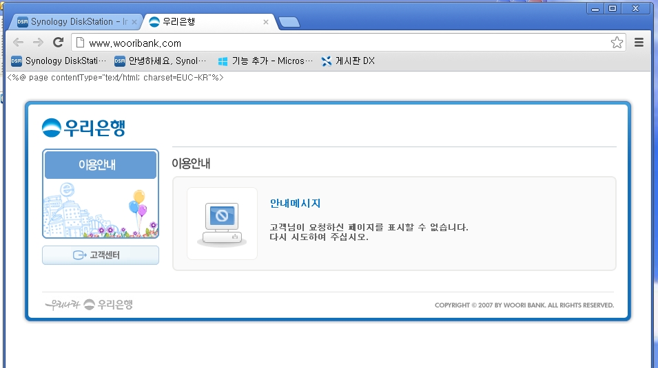Click the 안내메시지 heading

click(x=295, y=204)
